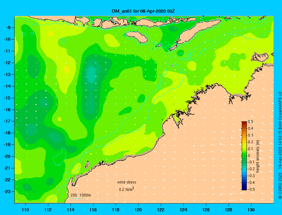The image size is (282, 215).
Task: Click the longitude label 116
Action: point(93,210)
